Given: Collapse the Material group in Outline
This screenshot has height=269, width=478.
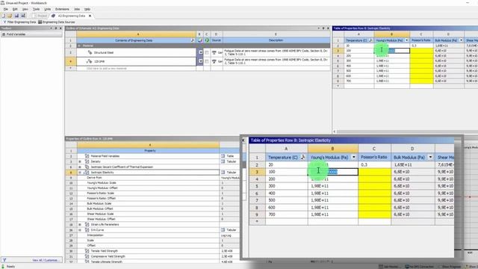Looking at the screenshot, I should (79, 46).
